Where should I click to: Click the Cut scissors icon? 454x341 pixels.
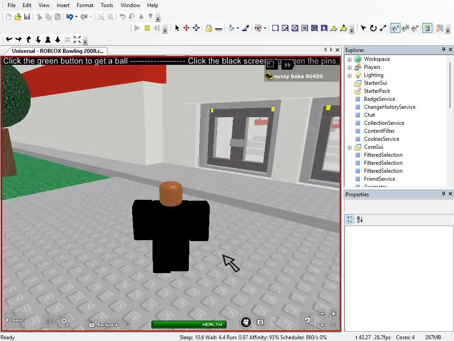point(39,17)
